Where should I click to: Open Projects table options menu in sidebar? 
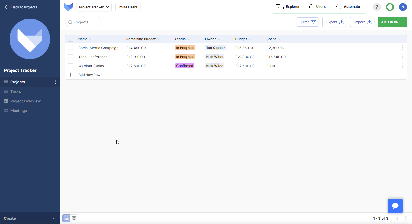coord(56,82)
